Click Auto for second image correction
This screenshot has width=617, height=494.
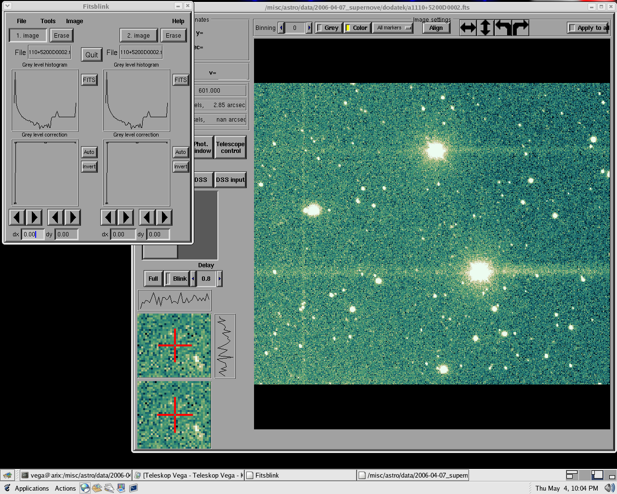(x=181, y=152)
